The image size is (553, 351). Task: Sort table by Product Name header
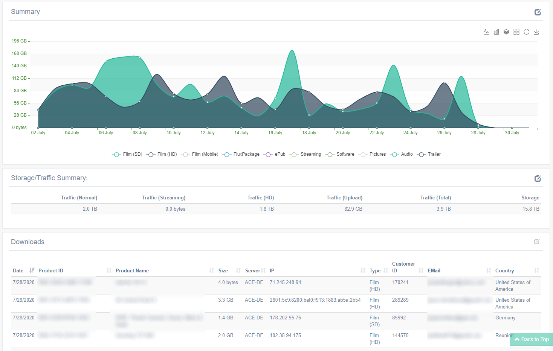132,270
